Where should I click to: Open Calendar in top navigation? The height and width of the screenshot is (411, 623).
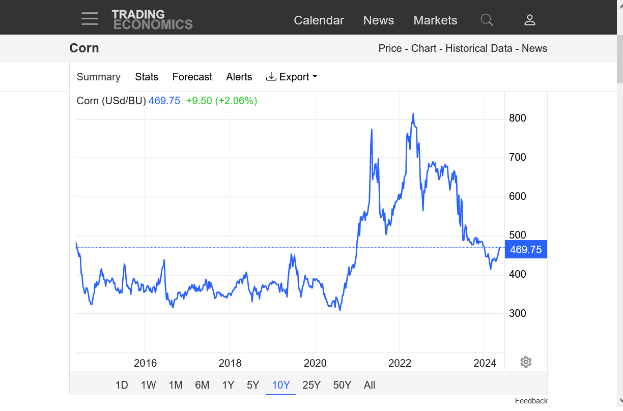(x=319, y=20)
